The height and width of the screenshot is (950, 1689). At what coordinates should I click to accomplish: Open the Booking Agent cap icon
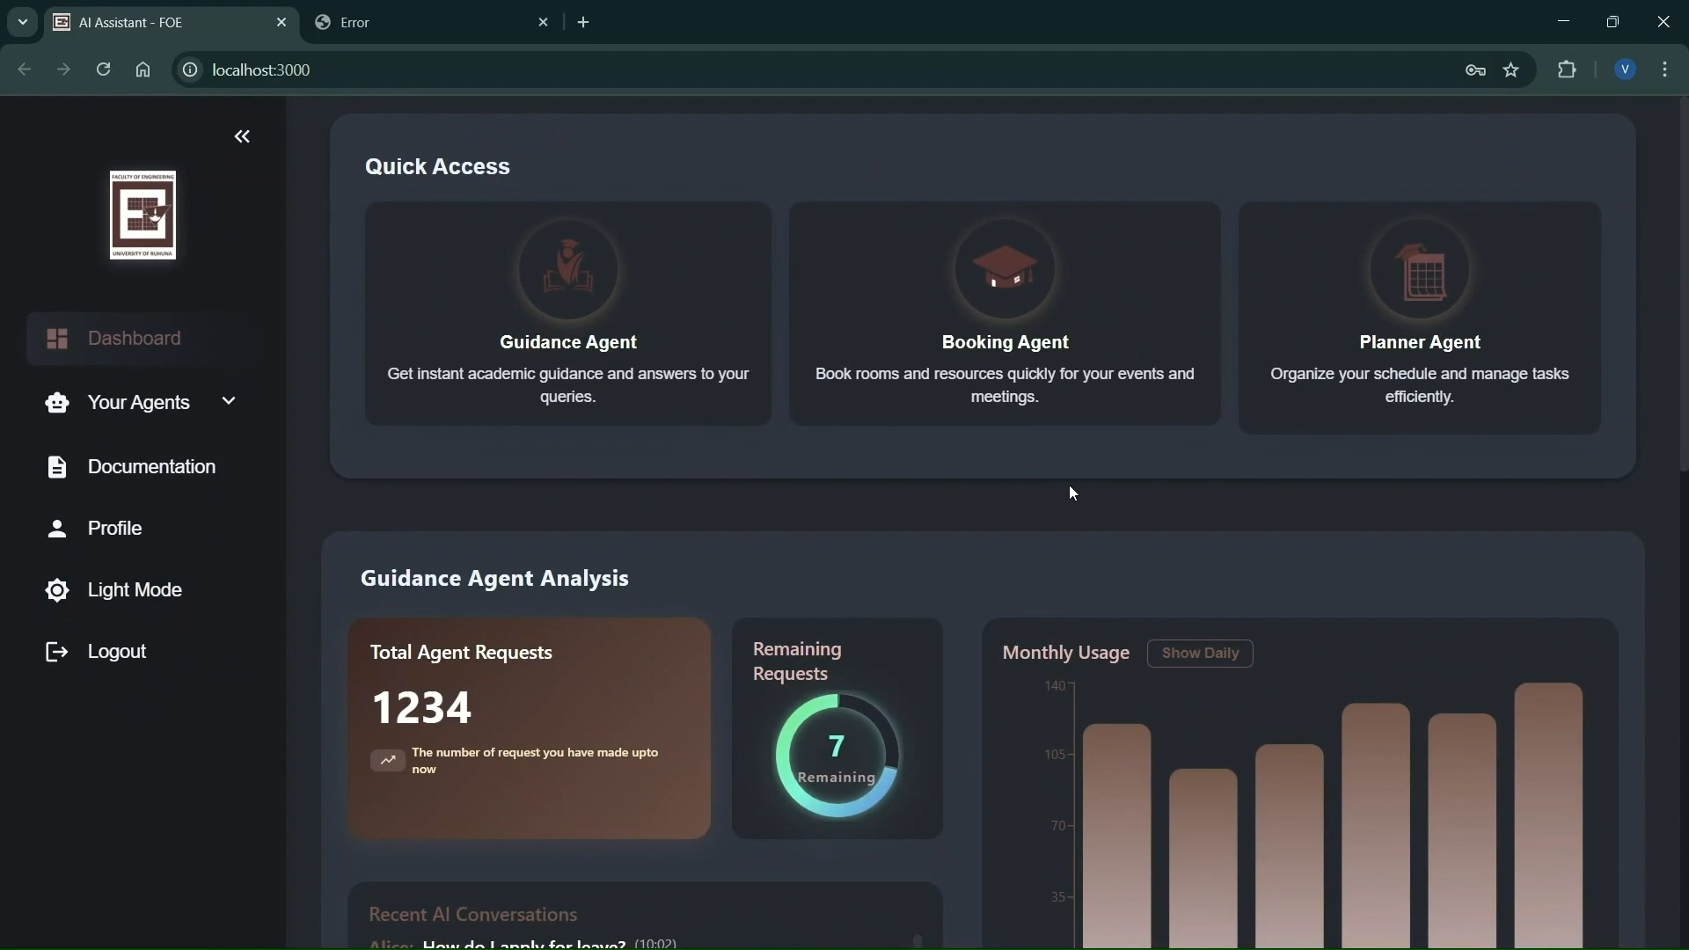coord(1005,270)
